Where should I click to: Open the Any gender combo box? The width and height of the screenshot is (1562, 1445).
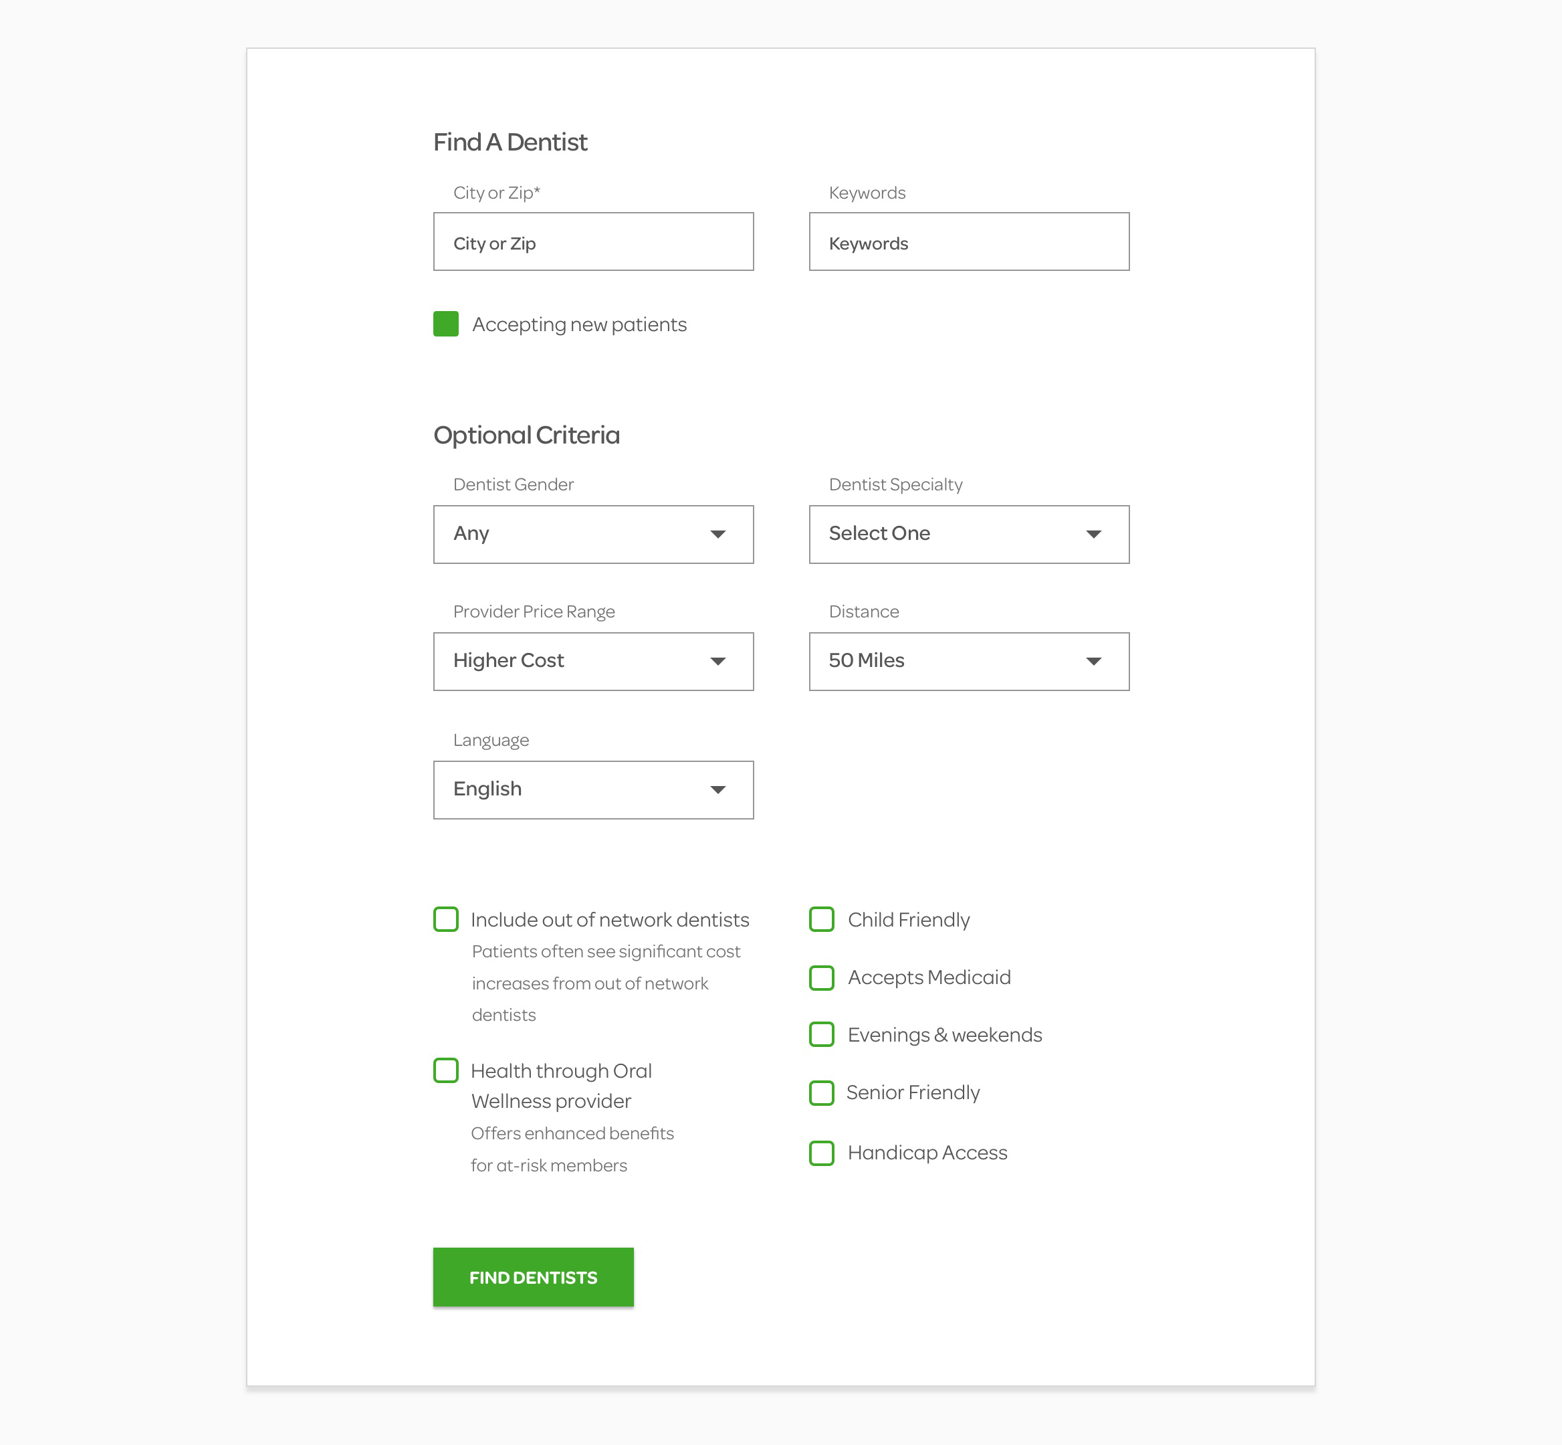pos(593,534)
